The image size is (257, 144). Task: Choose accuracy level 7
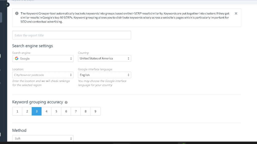point(76,111)
